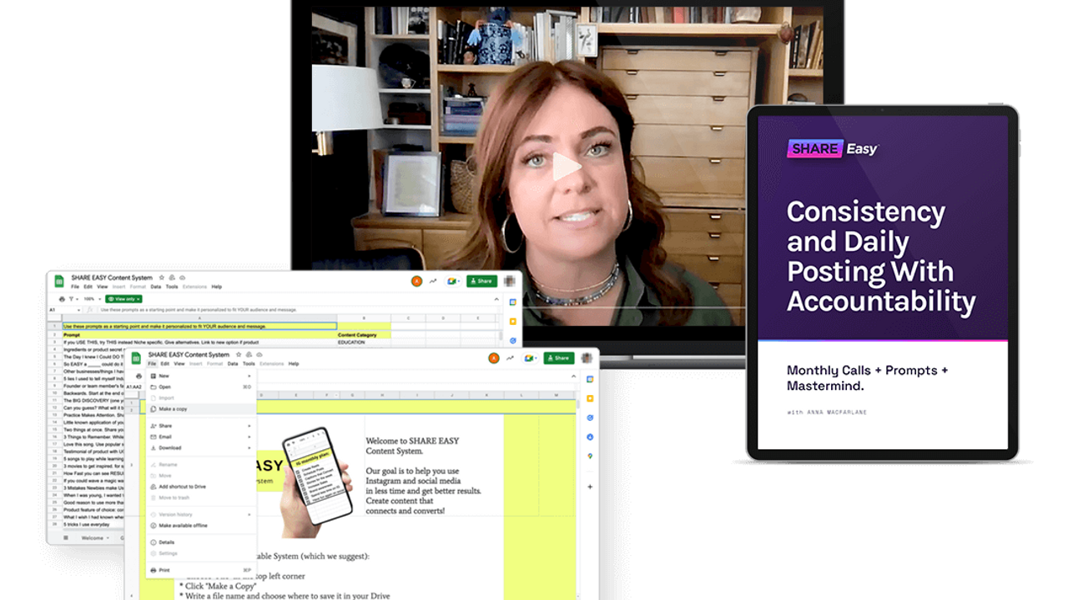Screen dimensions: 1068x600
Task: Select the 'Content Category' header cell
Action: pyautogui.click(x=363, y=335)
